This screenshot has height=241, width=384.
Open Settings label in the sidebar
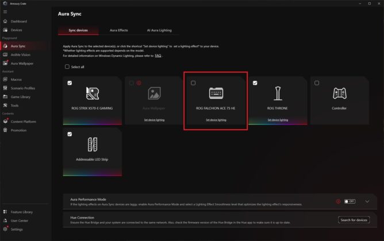(x=17, y=230)
